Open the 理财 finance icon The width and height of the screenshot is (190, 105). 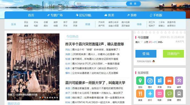(x=150, y=81)
